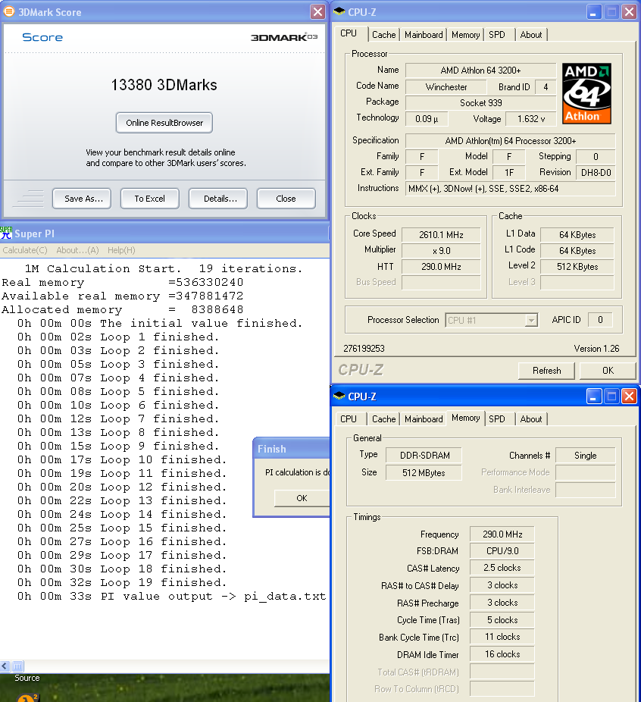The width and height of the screenshot is (641, 702).
Task: Click OK in the Finish dialog
Action: (302, 498)
